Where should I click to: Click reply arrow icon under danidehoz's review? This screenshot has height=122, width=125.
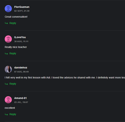(6, 84)
